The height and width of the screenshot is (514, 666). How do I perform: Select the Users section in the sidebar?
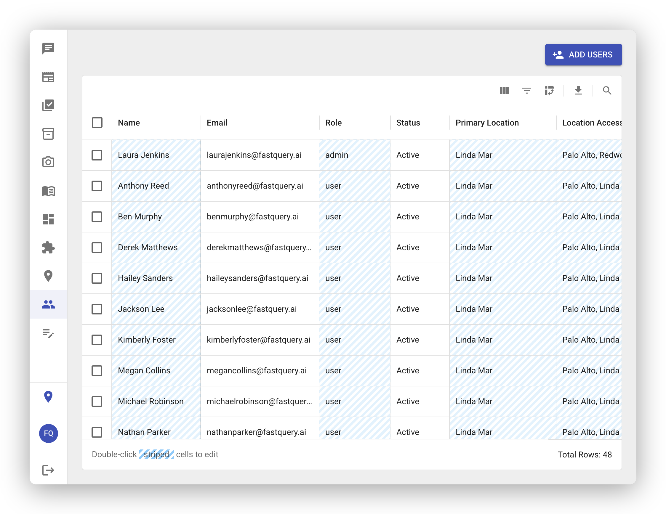[48, 304]
